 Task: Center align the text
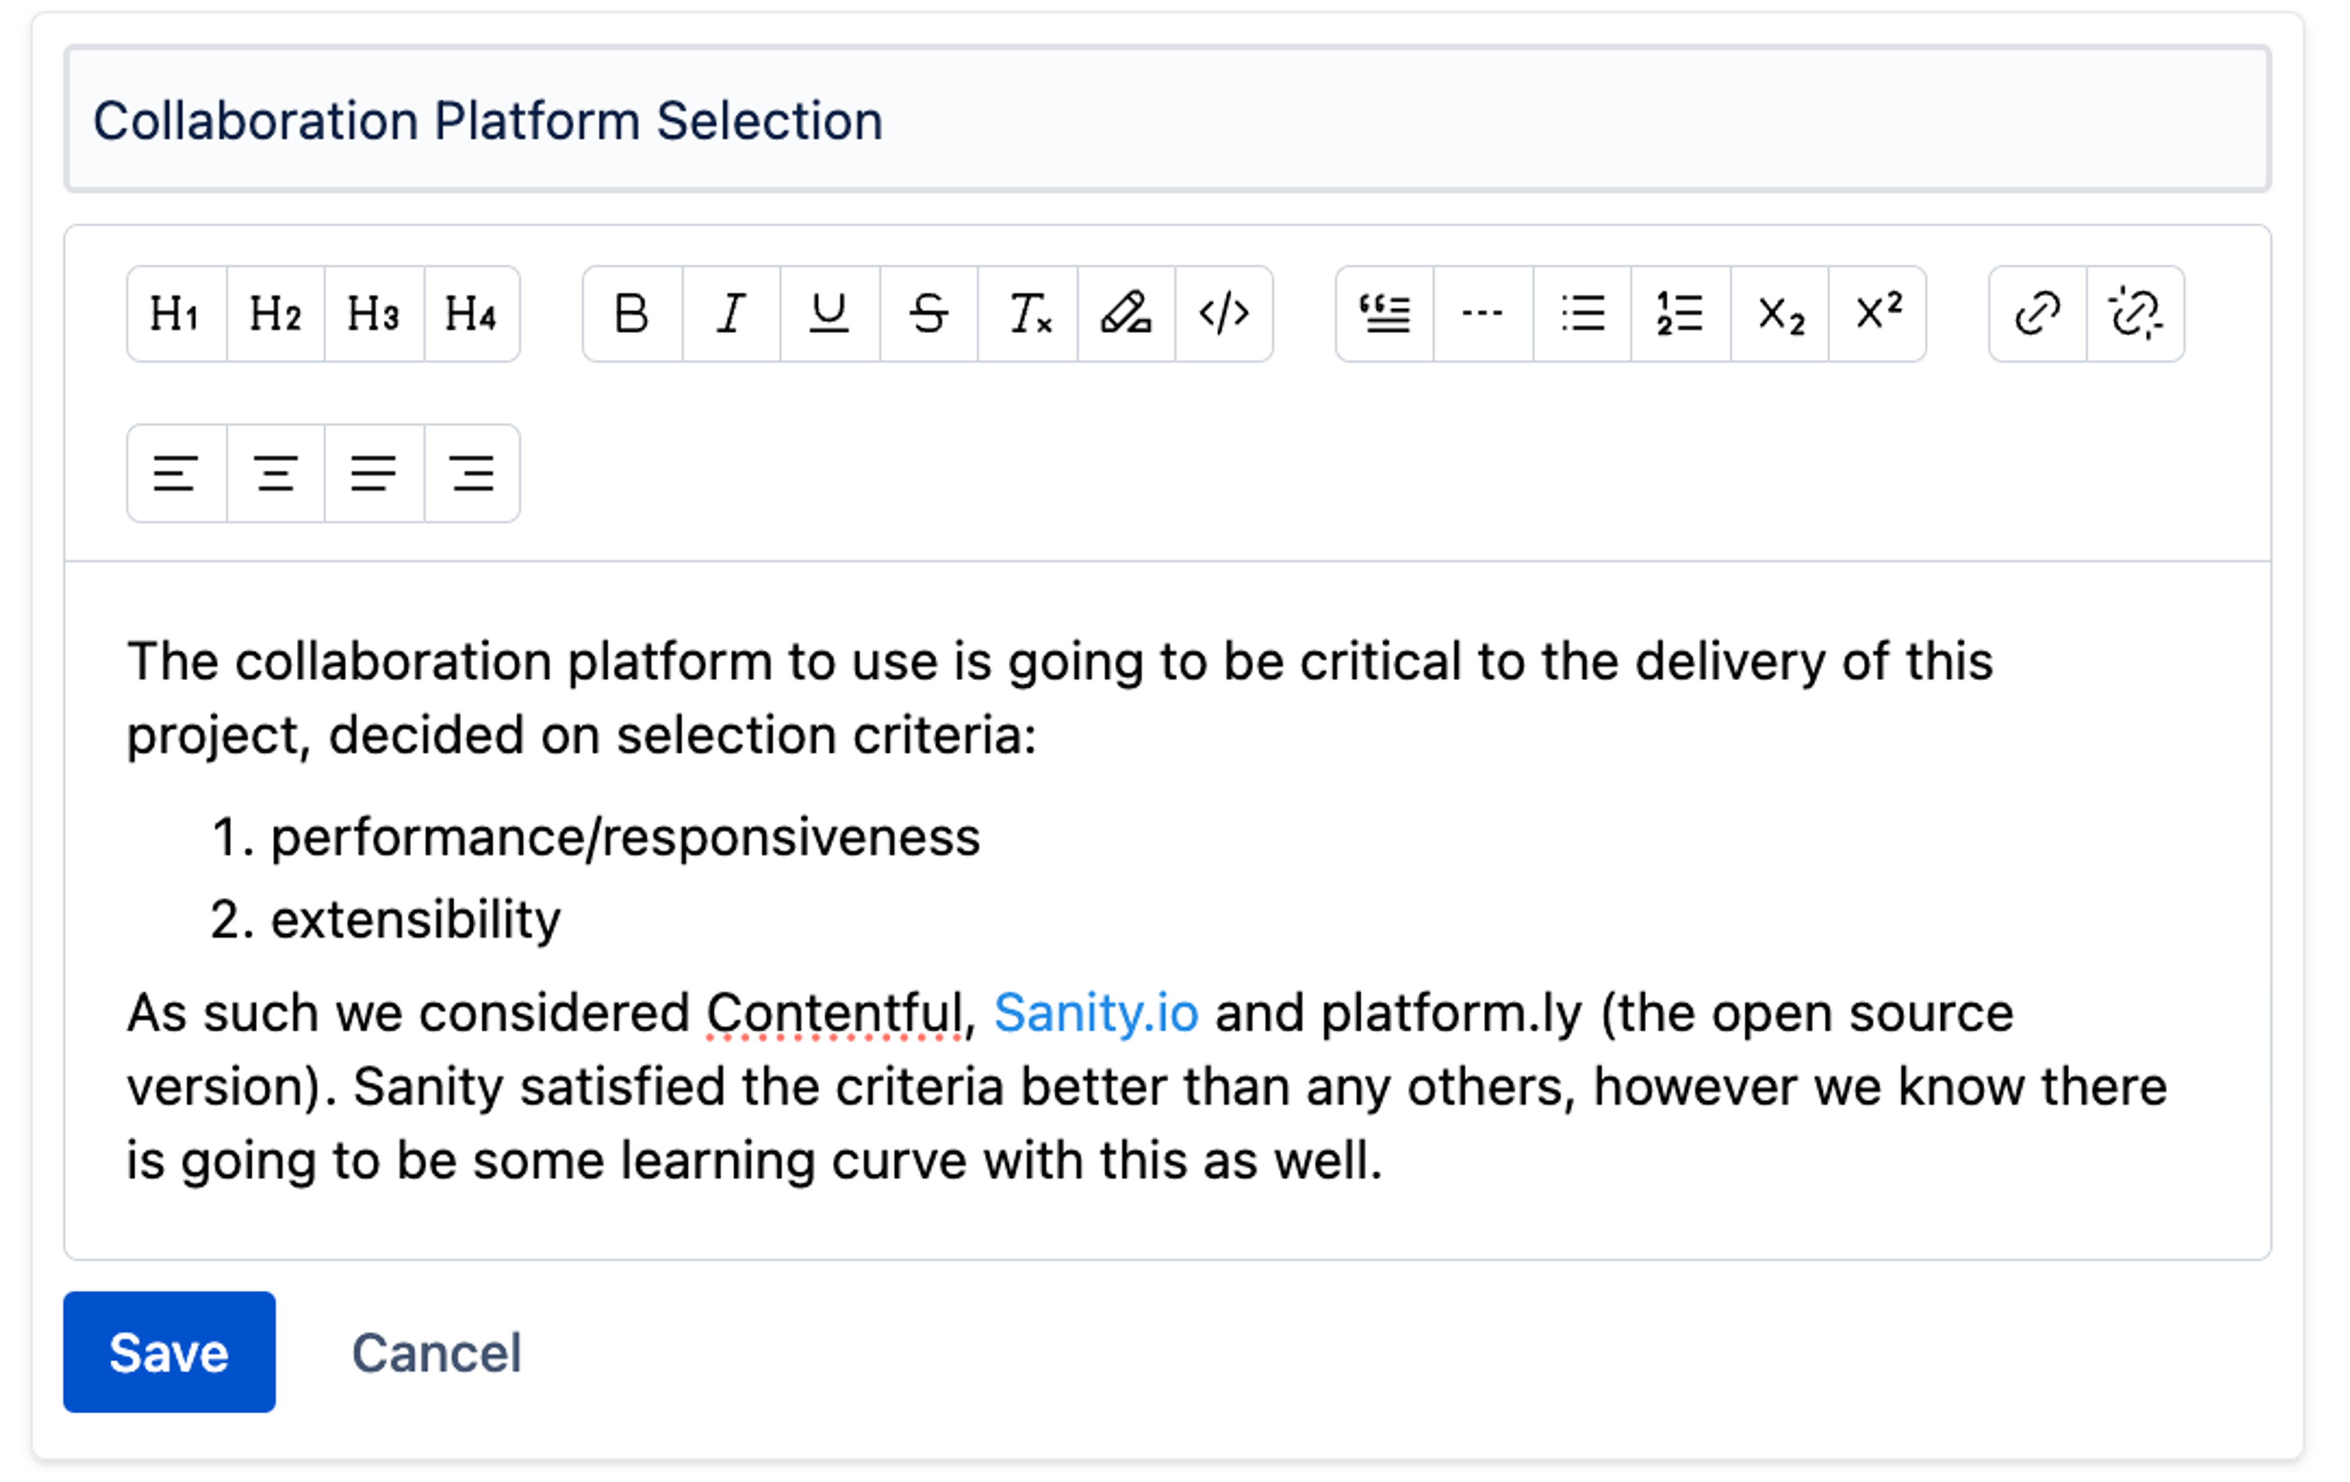tap(275, 474)
